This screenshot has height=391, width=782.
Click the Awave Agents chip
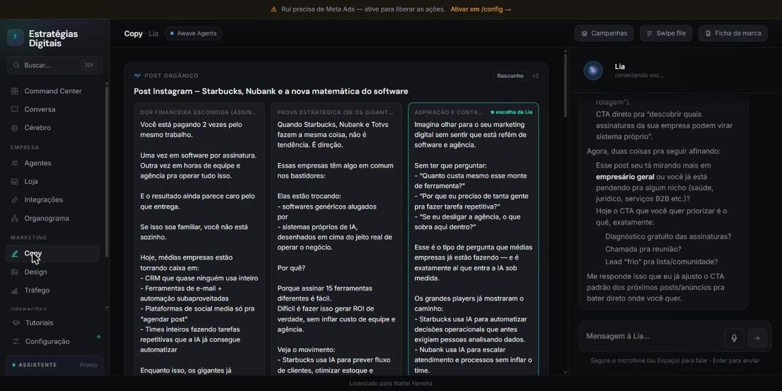point(193,33)
